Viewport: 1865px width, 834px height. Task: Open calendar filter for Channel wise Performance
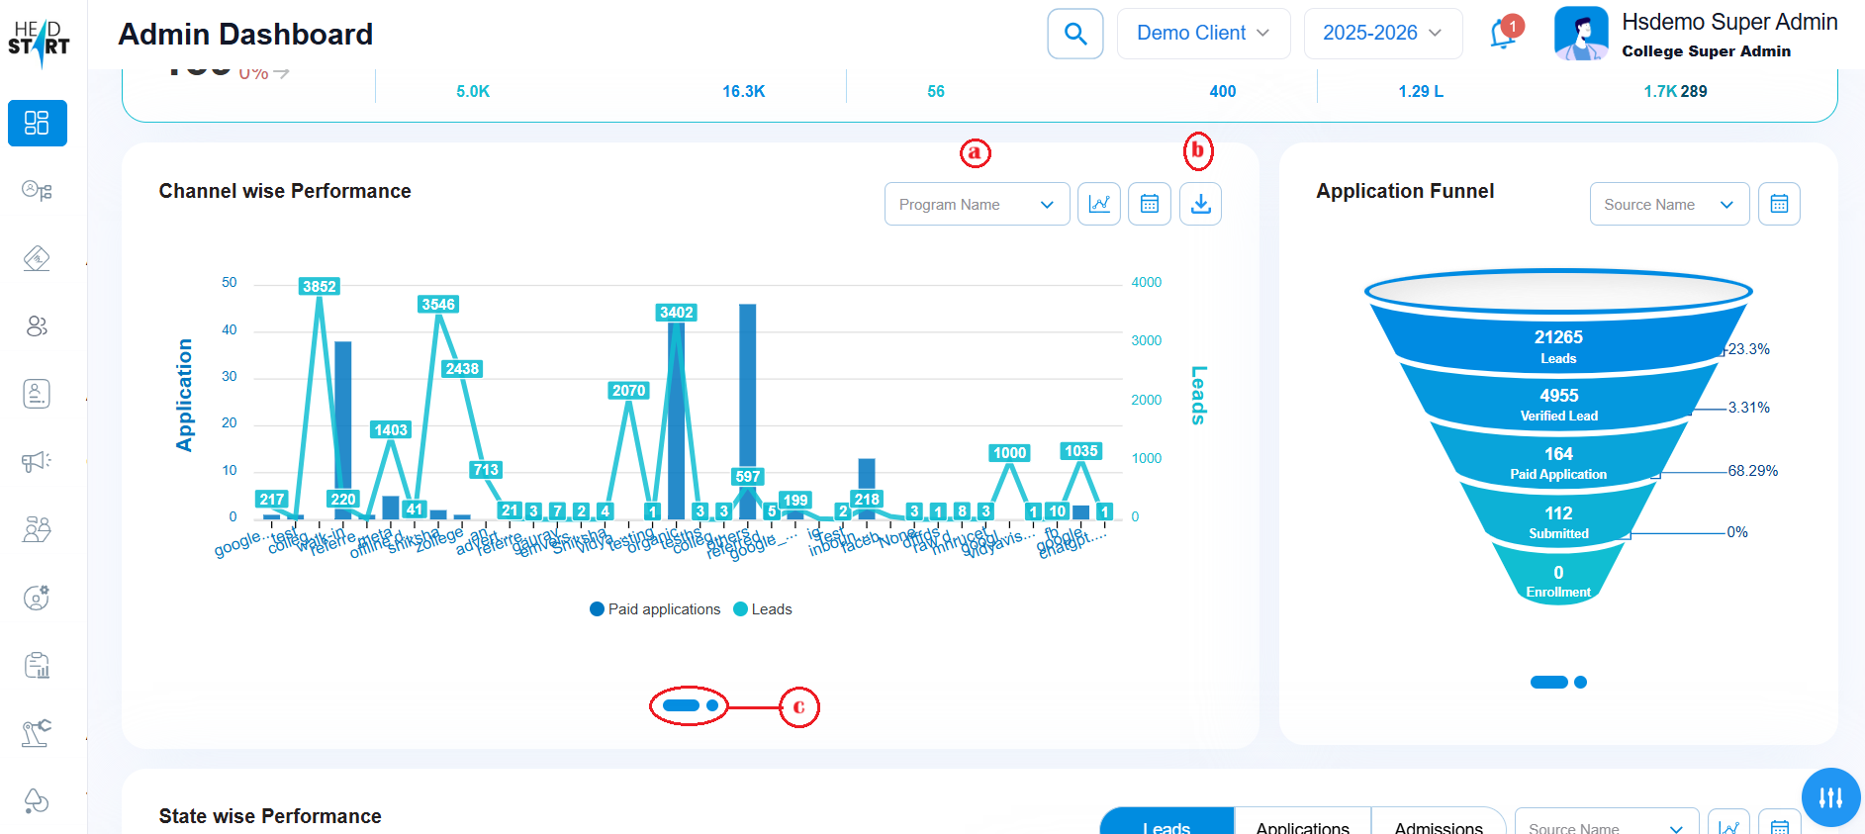(x=1149, y=204)
